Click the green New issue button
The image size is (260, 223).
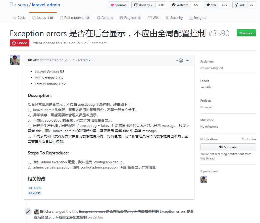tap(246, 33)
